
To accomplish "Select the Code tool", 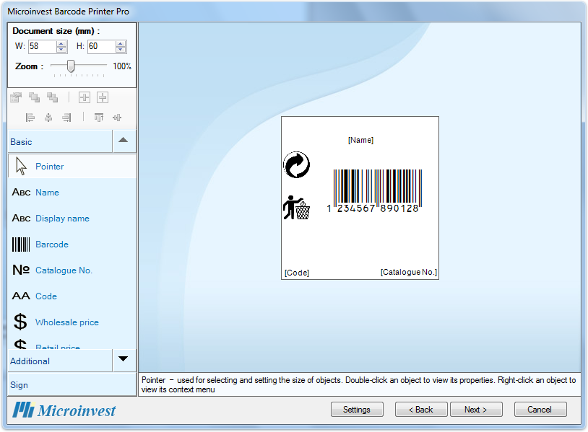I will coord(46,296).
